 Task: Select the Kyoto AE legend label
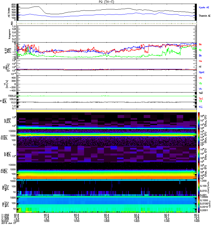point(204,7)
